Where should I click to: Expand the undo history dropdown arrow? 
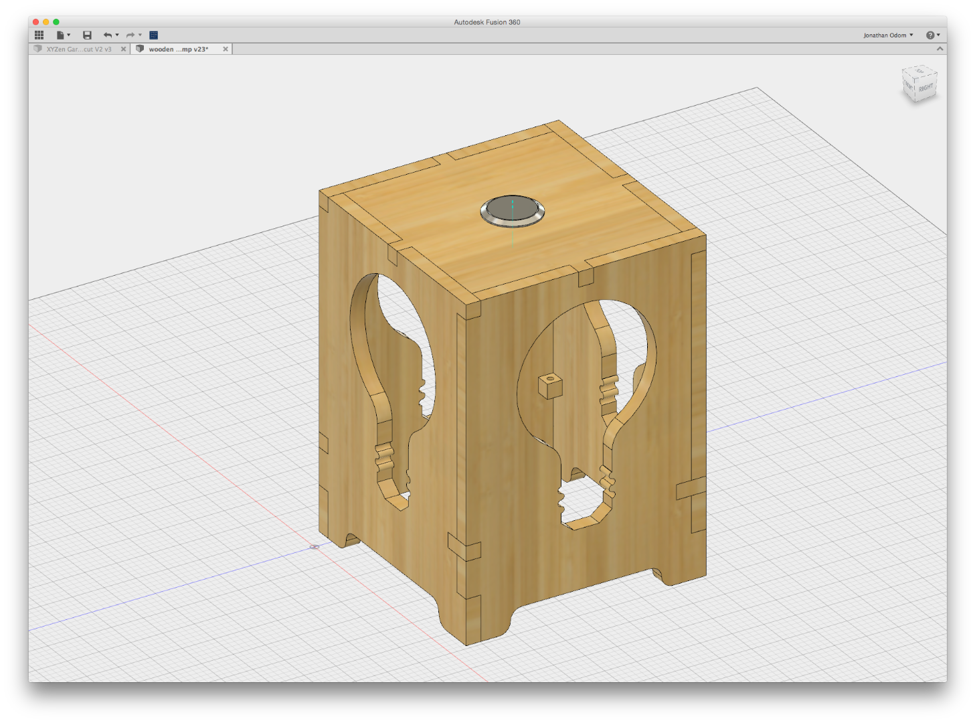tap(117, 35)
